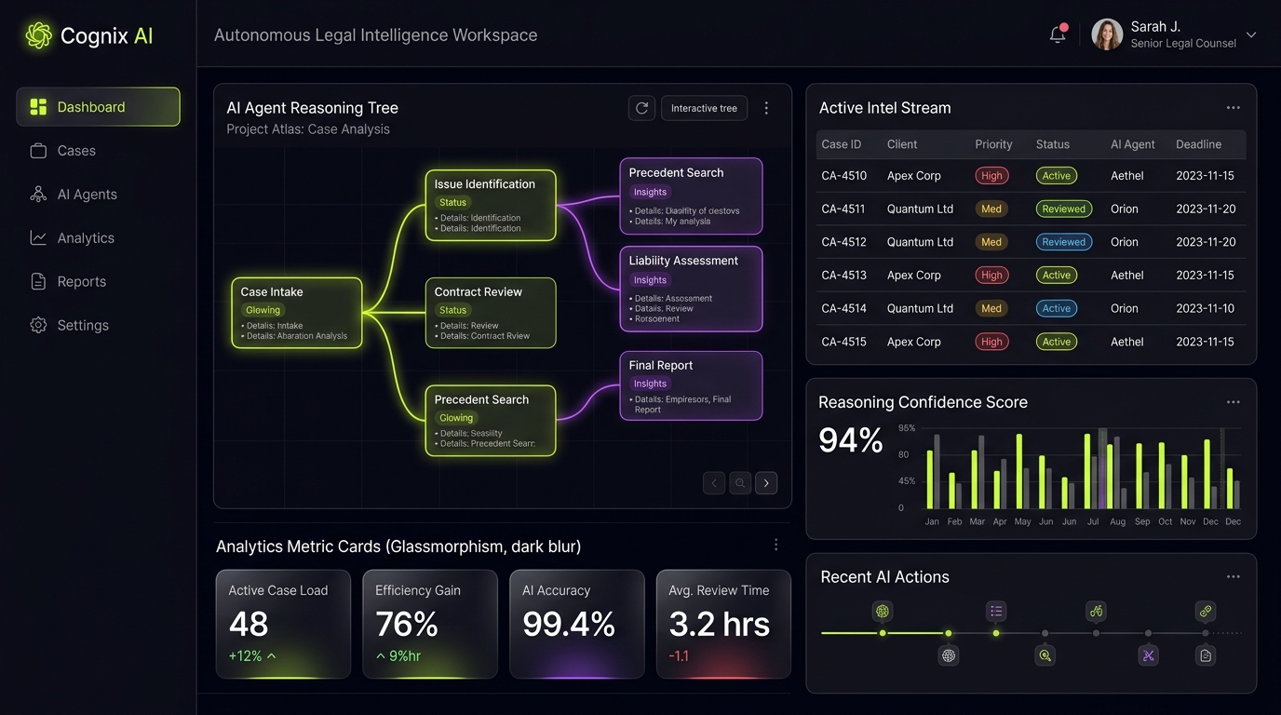Open the AI Accuracy card

point(577,624)
